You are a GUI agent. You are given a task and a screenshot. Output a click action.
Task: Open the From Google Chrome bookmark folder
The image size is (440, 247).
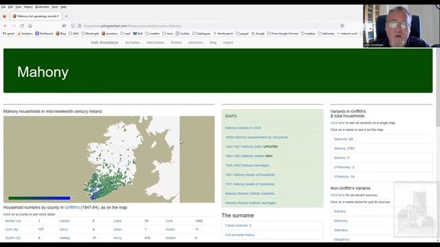tap(283, 34)
